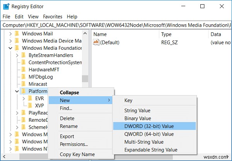232x161 pixels.
Task: Select the (Default) value name
Action: [110, 43]
